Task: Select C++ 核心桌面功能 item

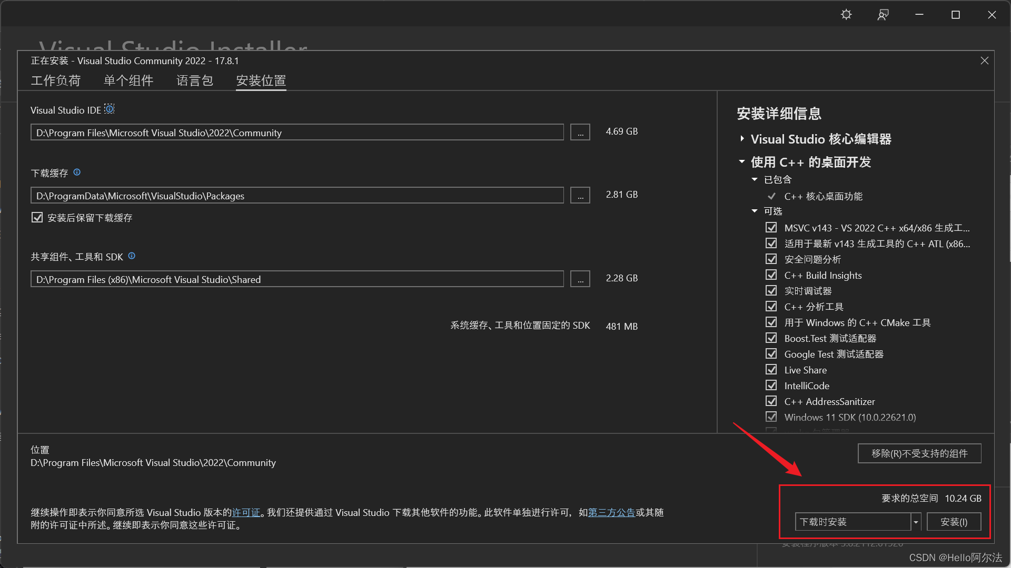Action: coord(823,196)
